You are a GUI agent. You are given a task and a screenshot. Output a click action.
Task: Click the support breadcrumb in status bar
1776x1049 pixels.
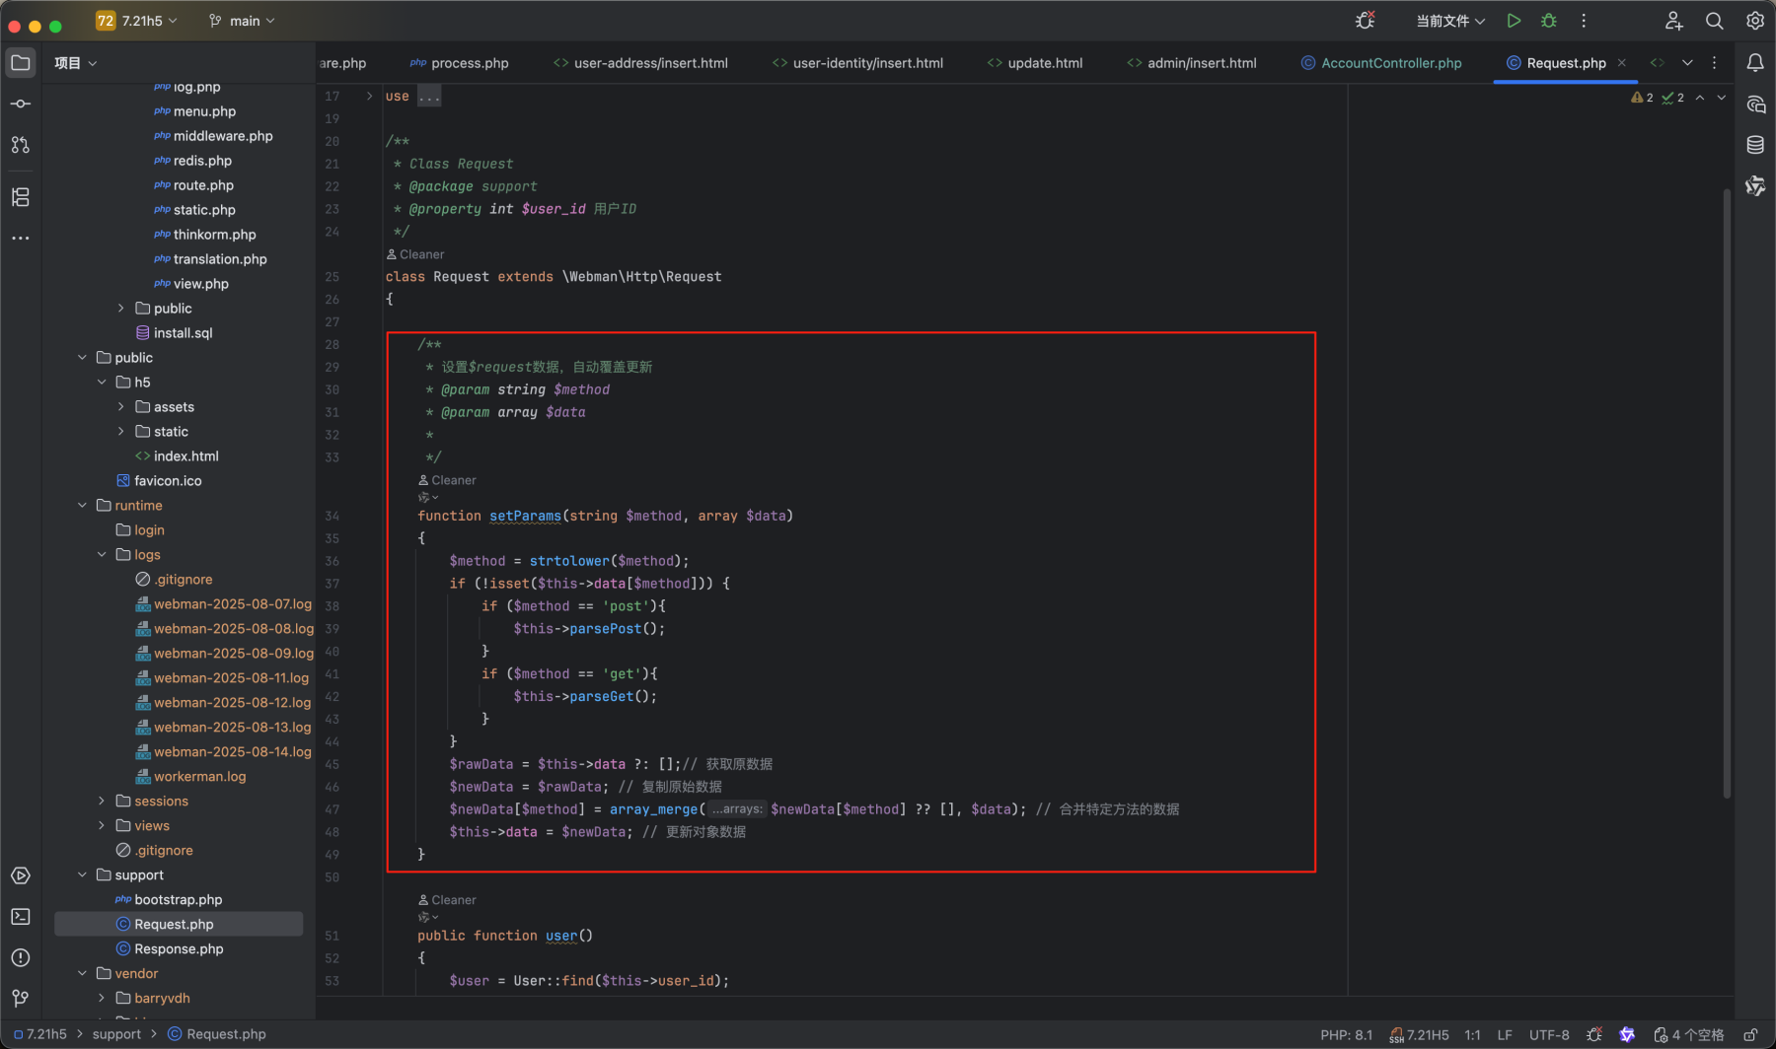click(116, 1034)
